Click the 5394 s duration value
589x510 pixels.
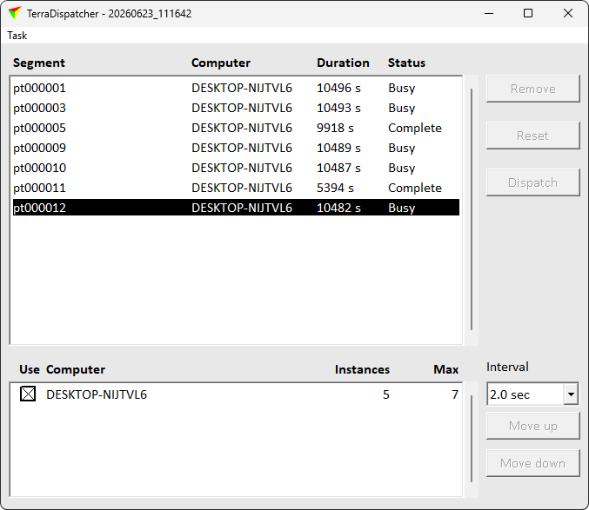tap(335, 188)
